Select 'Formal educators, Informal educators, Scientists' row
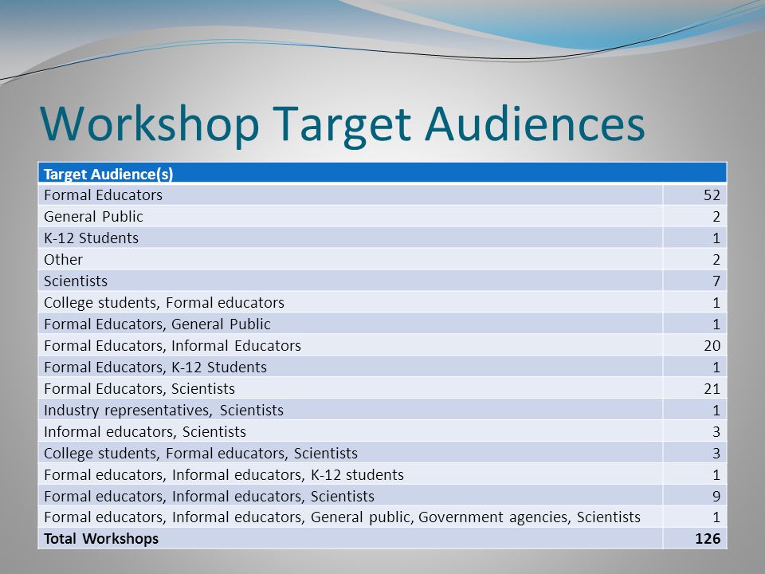The height and width of the screenshot is (574, 765). 382,496
